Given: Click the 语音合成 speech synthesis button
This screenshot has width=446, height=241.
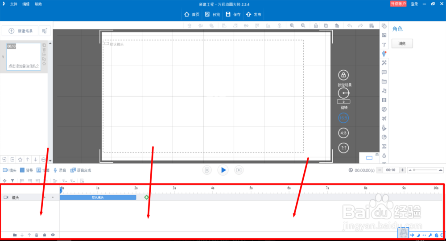Looking at the screenshot, I should pyautogui.click(x=81, y=170).
